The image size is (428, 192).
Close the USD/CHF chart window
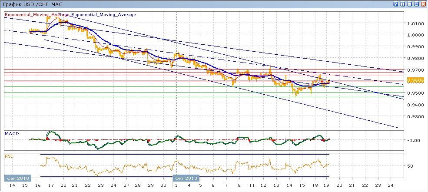[423, 4]
